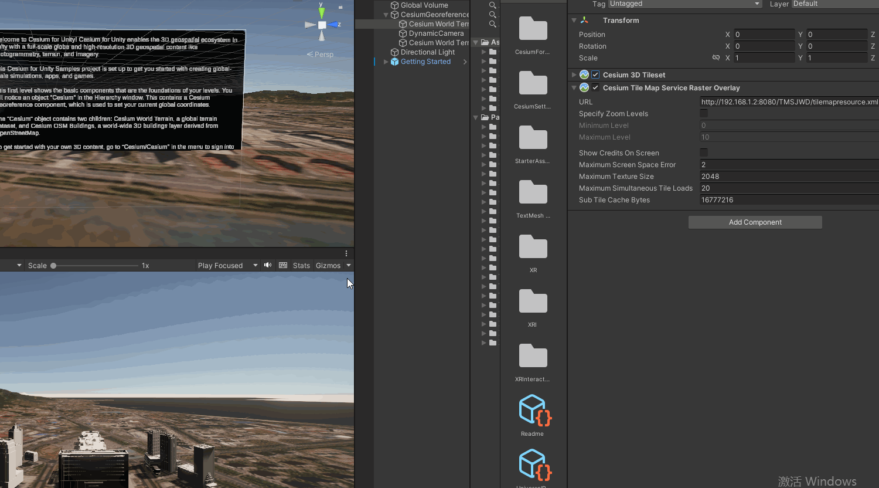Image resolution: width=879 pixels, height=488 pixels.
Task: Click Maximum Simultaneous Tile Loads field
Action: (789, 188)
